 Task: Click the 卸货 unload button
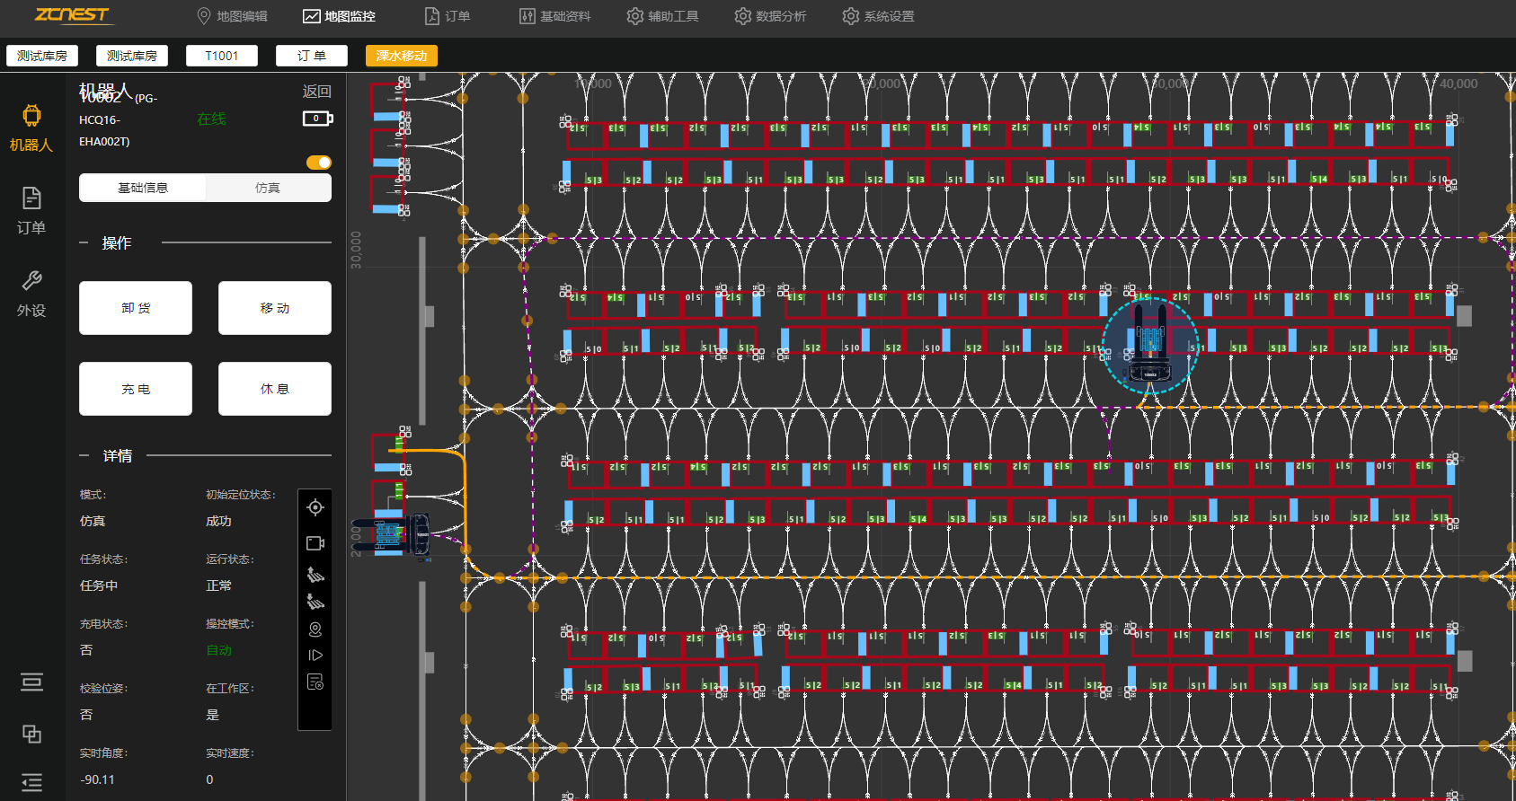pyautogui.click(x=136, y=308)
